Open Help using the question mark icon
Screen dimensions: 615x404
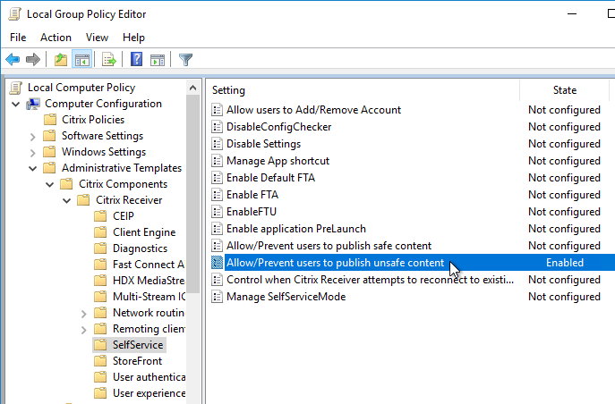click(x=136, y=60)
